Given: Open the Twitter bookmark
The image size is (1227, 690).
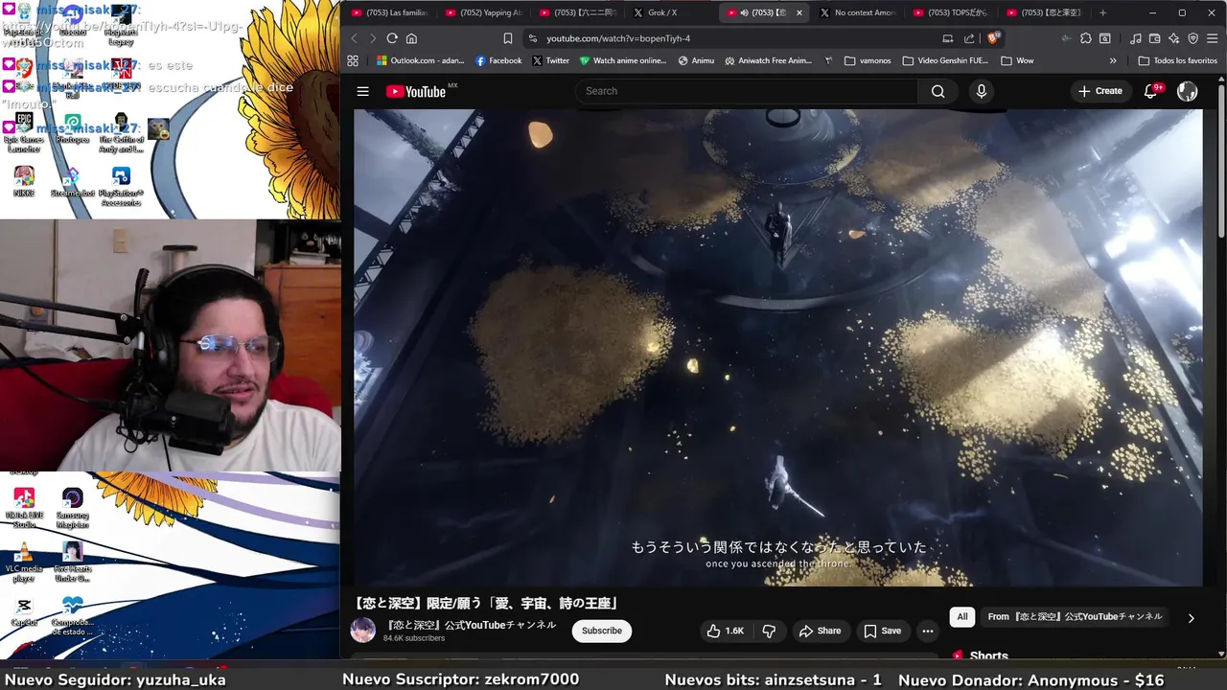Looking at the screenshot, I should [550, 60].
